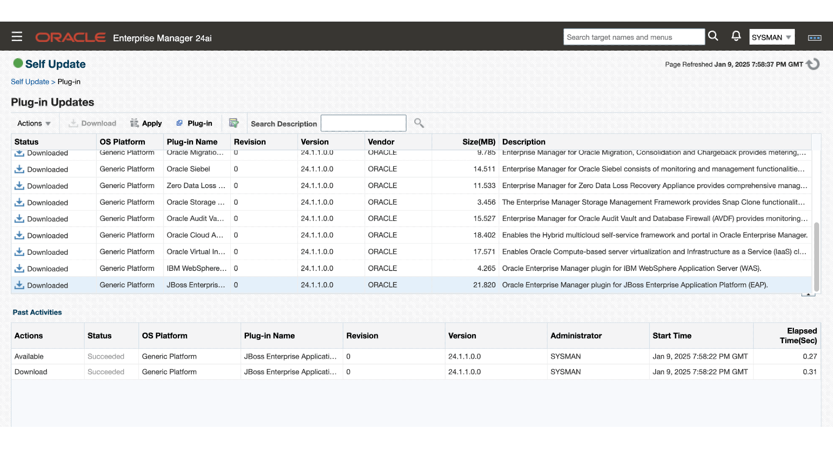This screenshot has height=468, width=833.
Task: Open the SYSMAN user dropdown
Action: (771, 37)
